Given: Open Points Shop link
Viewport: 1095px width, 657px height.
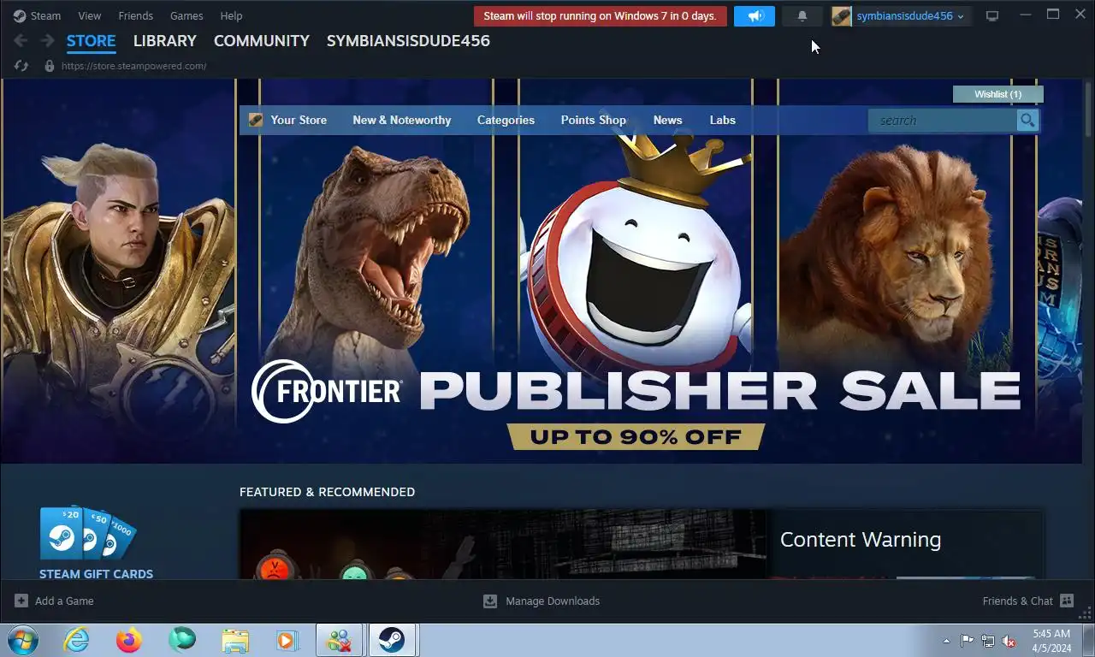Looking at the screenshot, I should tap(593, 120).
